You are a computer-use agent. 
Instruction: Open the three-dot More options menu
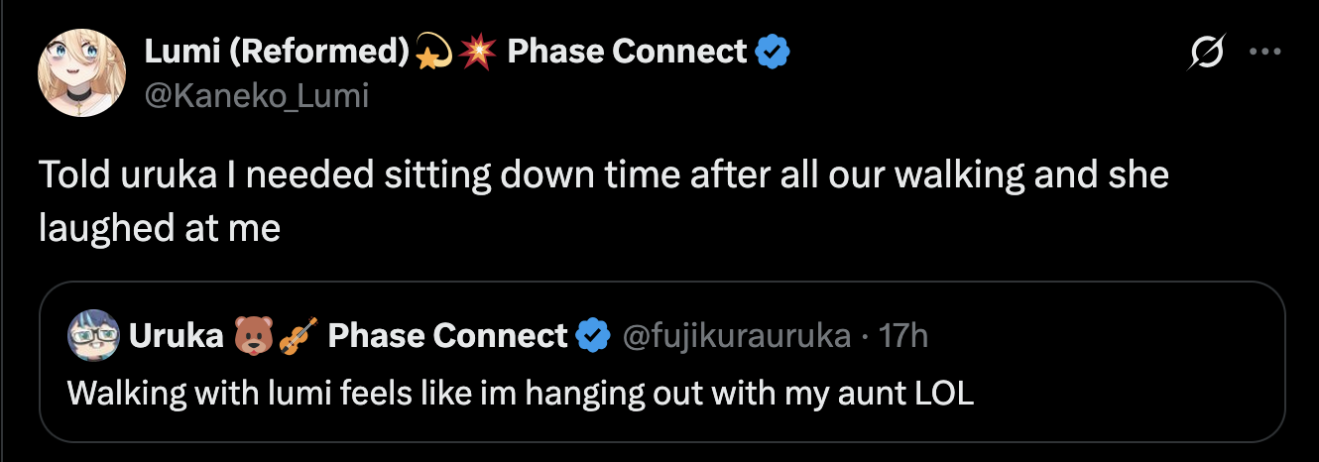click(1264, 53)
